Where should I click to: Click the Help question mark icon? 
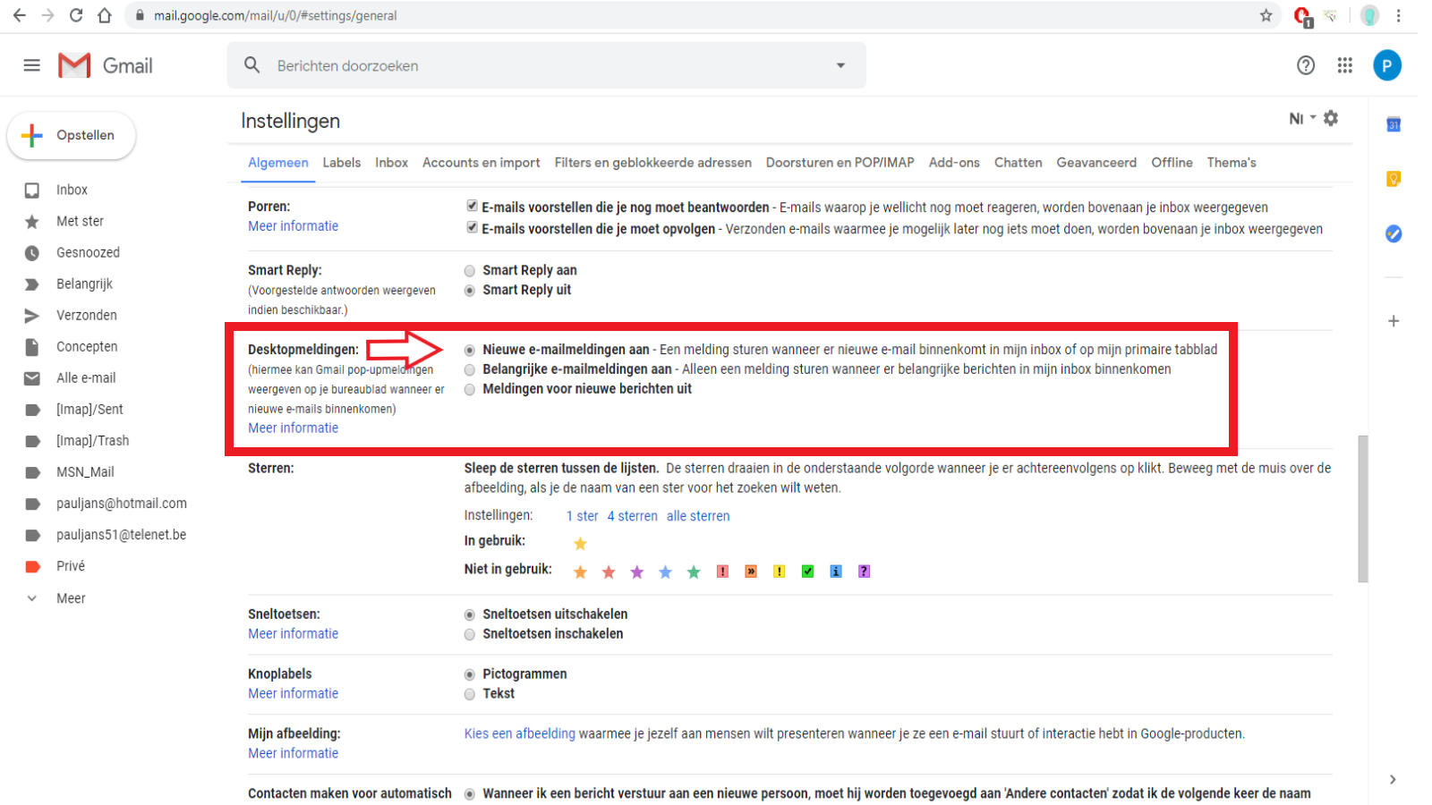click(x=1306, y=65)
